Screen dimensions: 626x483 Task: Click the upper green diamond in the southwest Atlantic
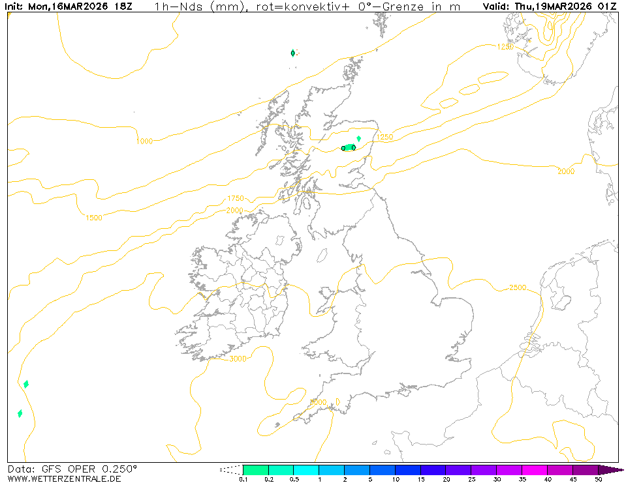(26, 384)
